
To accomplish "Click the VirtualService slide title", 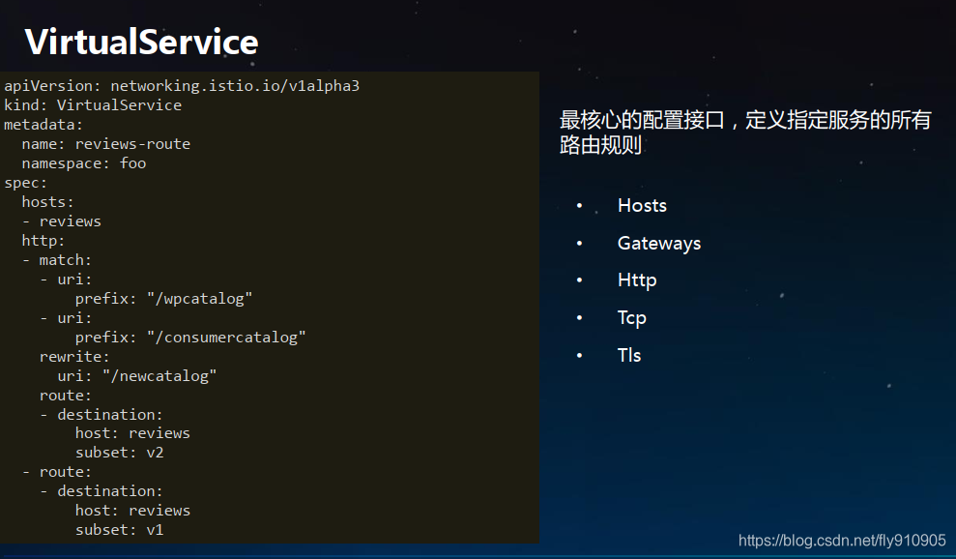I will [x=141, y=42].
